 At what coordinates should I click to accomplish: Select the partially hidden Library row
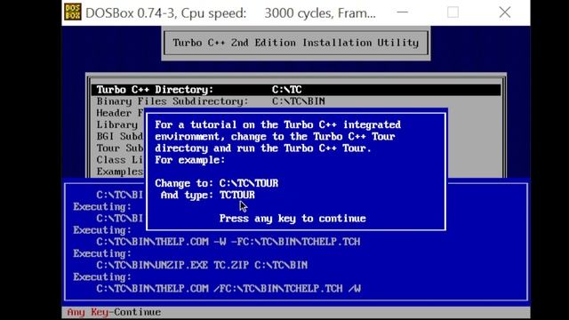[116, 124]
